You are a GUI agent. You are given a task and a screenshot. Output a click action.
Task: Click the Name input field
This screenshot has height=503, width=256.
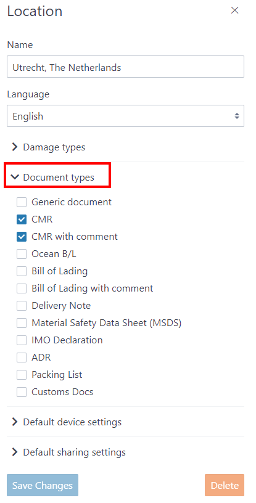[125, 67]
